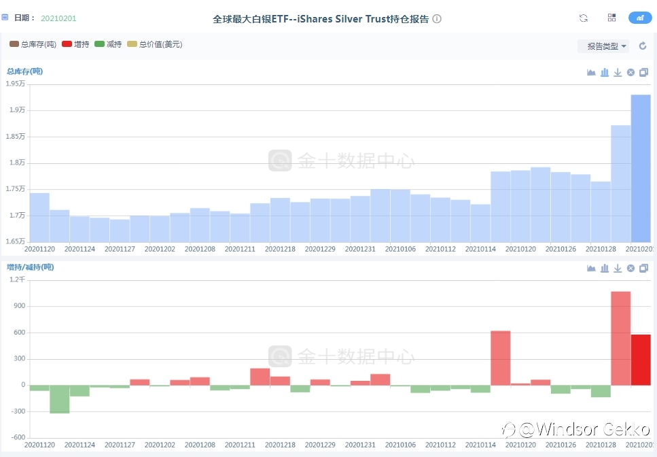Toggle the 增持 legend series
The image size is (657, 457).
click(x=75, y=44)
